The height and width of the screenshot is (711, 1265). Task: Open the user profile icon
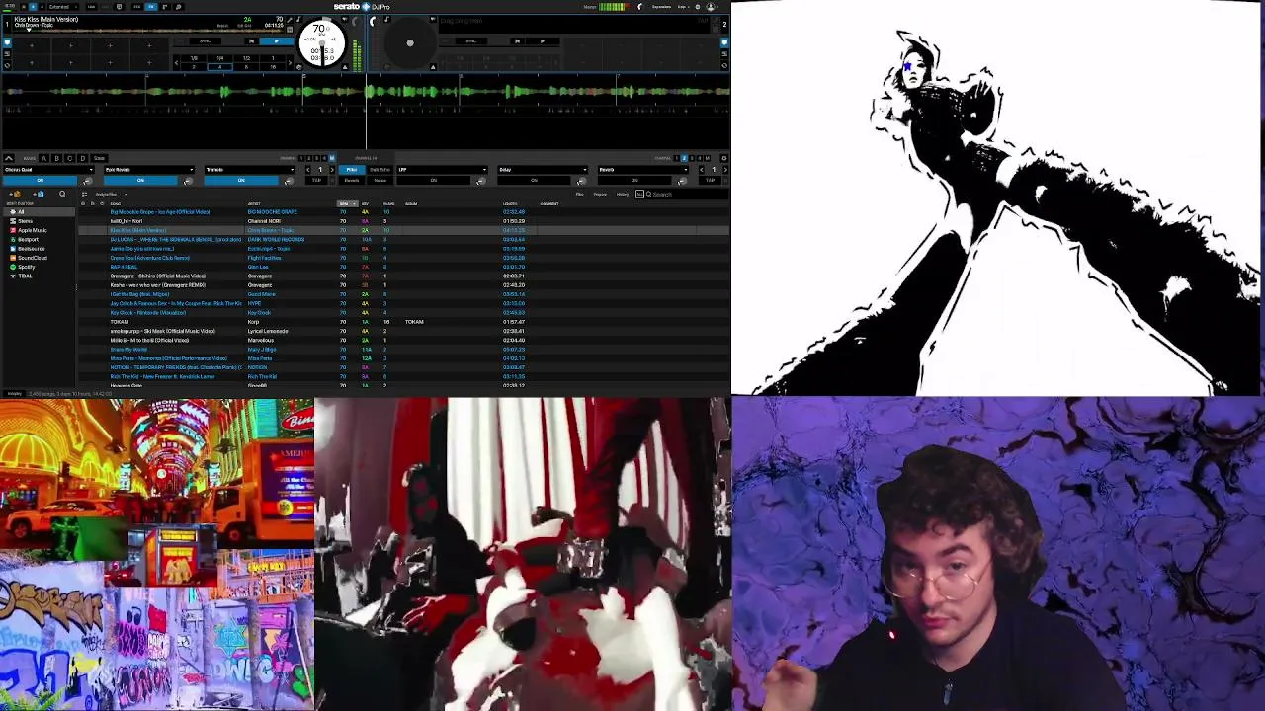[711, 7]
